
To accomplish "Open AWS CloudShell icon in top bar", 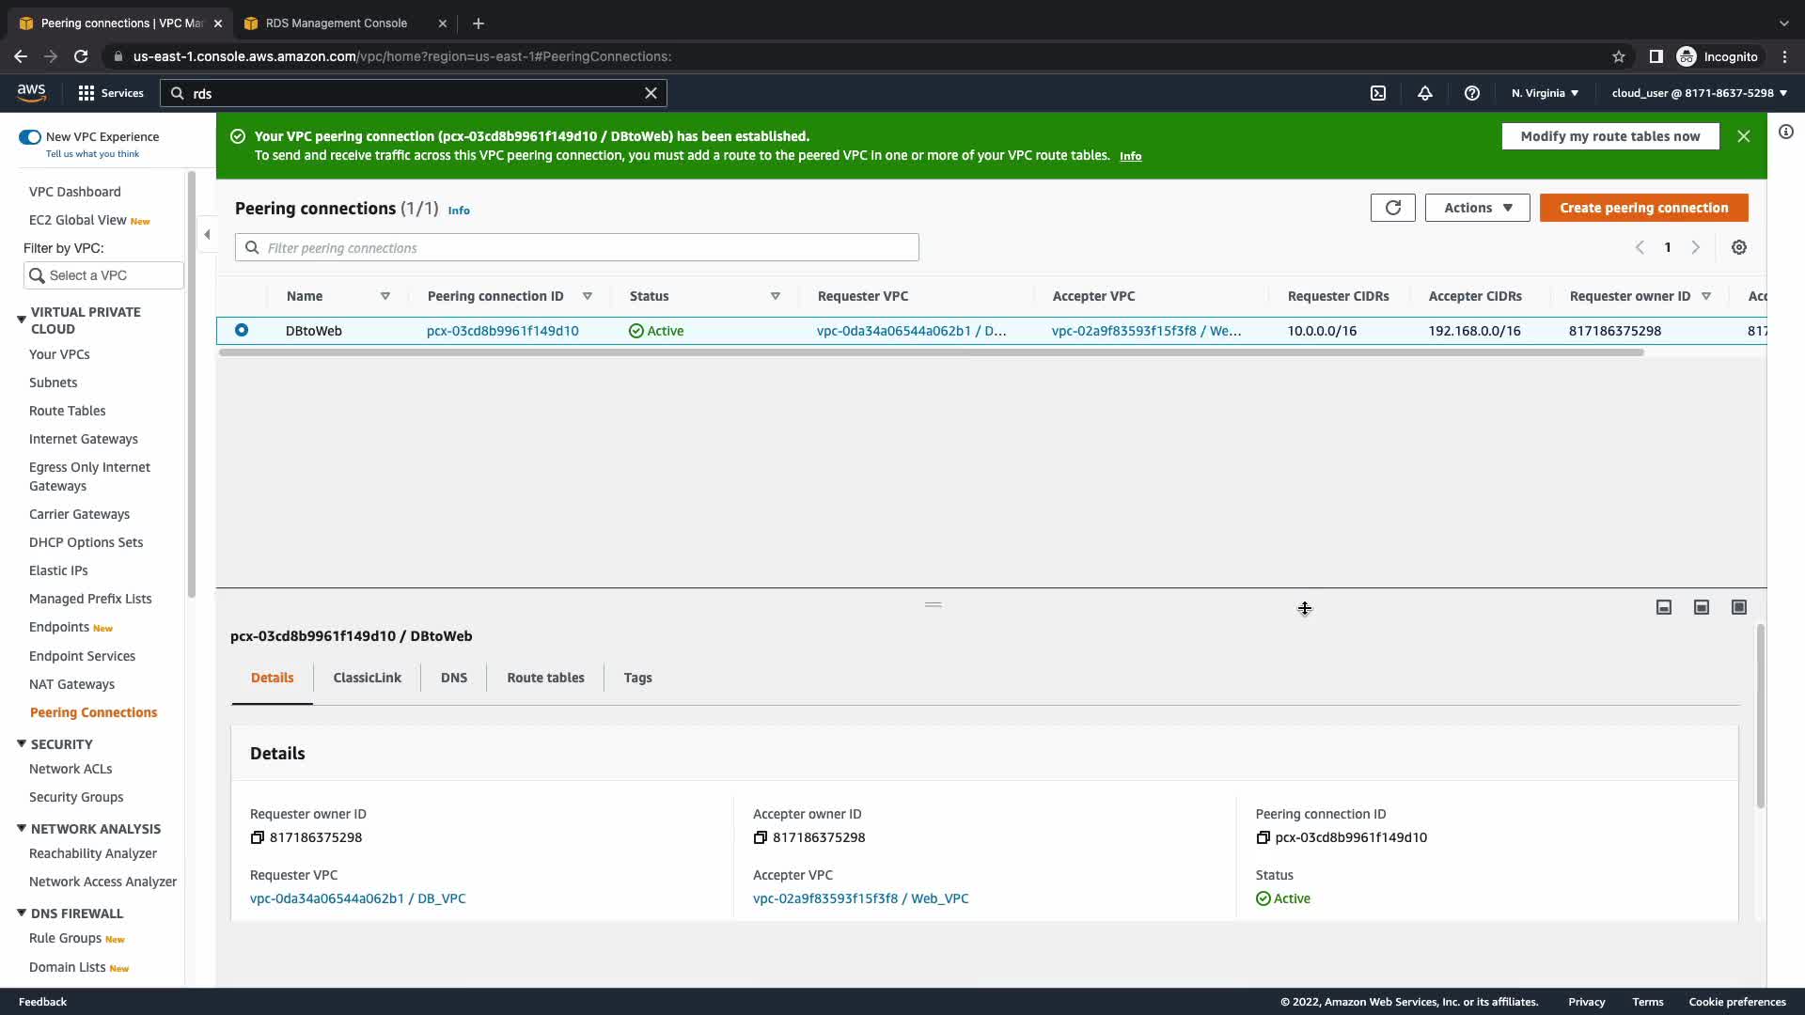I will [x=1378, y=93].
